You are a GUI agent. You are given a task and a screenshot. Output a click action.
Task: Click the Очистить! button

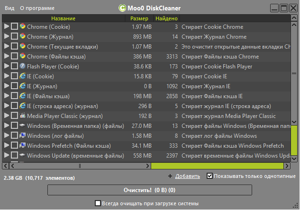pos(150,190)
